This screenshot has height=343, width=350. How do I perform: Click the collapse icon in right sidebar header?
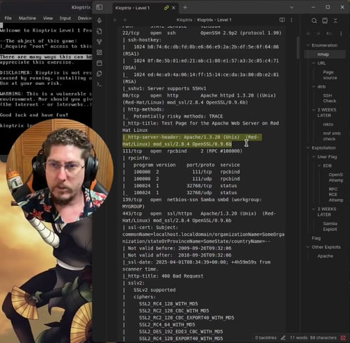tap(335, 21)
